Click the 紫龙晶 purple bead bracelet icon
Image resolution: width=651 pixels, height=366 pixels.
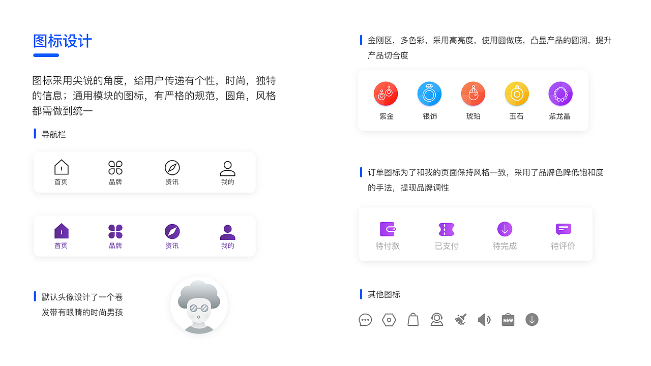pos(560,94)
